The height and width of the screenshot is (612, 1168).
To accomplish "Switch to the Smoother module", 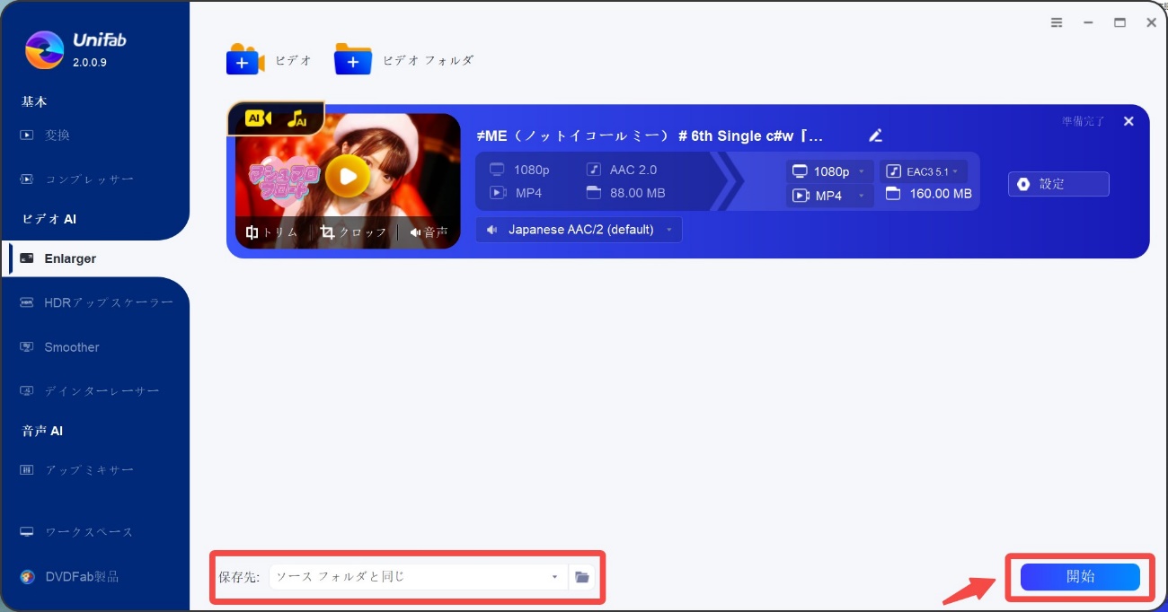I will tap(59, 347).
